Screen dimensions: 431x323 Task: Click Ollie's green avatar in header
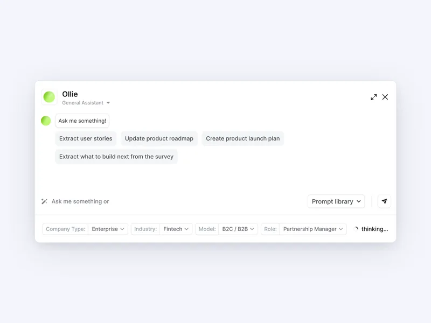coord(49,97)
